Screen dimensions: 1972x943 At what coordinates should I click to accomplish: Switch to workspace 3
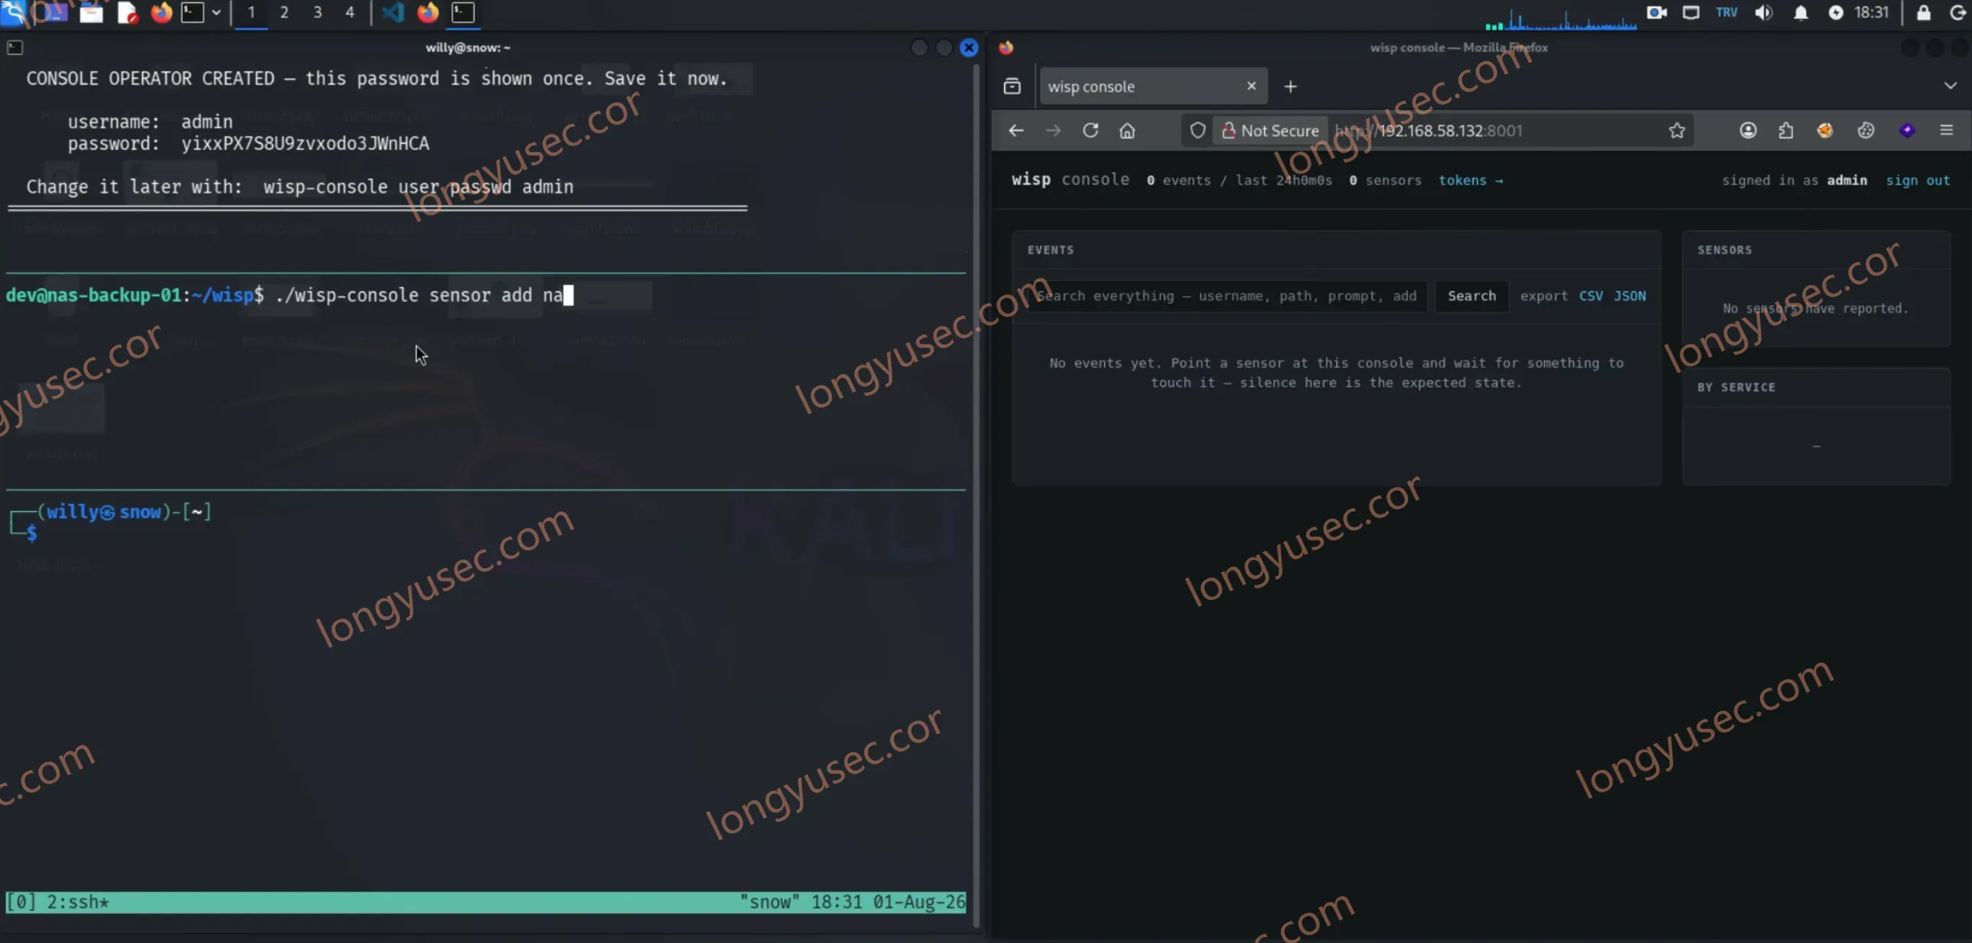[317, 12]
